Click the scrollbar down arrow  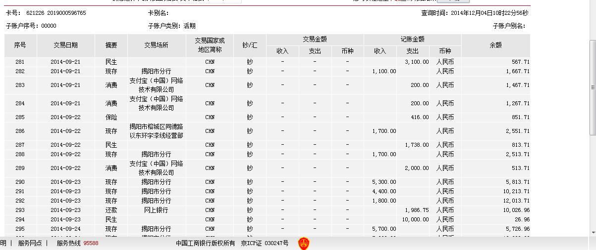click(593, 232)
